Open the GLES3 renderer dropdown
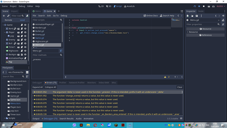The image size is (227, 128). point(221,6)
